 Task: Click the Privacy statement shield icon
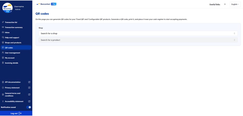(3, 88)
